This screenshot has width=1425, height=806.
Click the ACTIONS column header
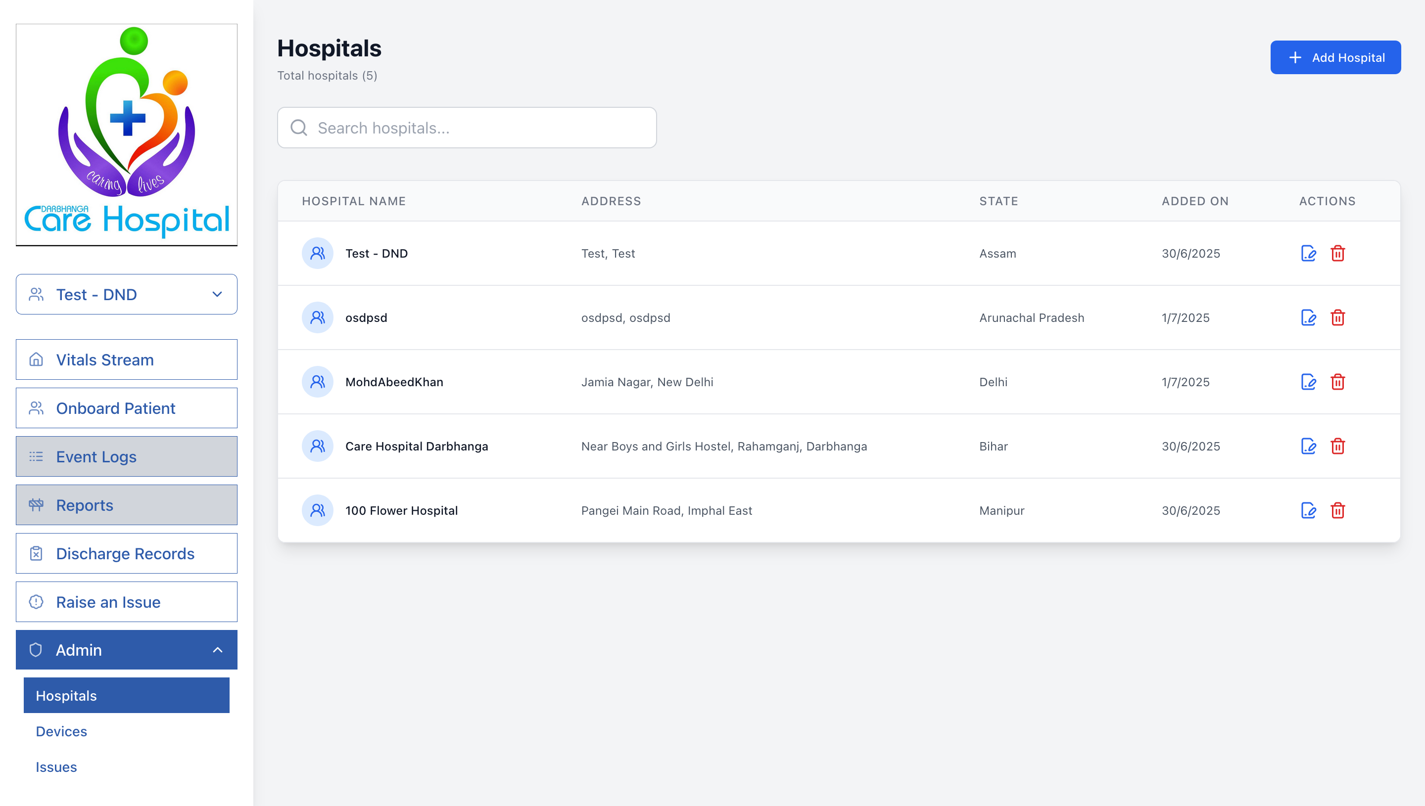[x=1327, y=201]
